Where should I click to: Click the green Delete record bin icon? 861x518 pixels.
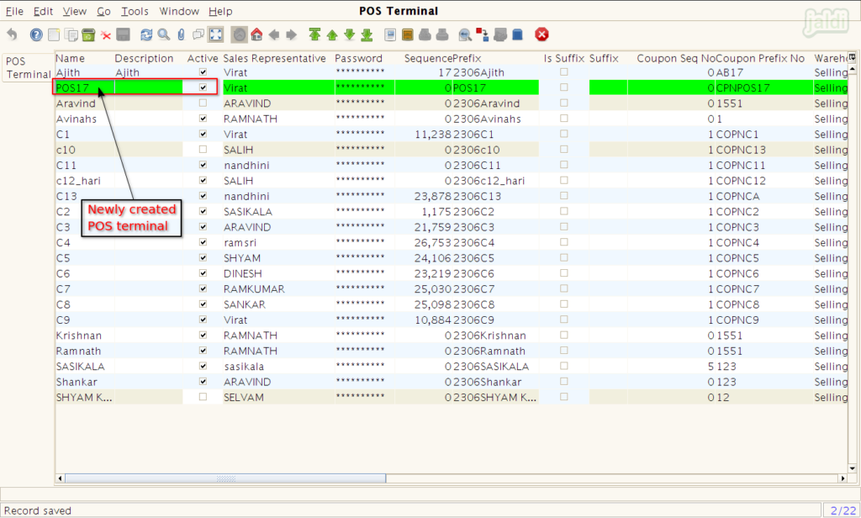coord(88,34)
